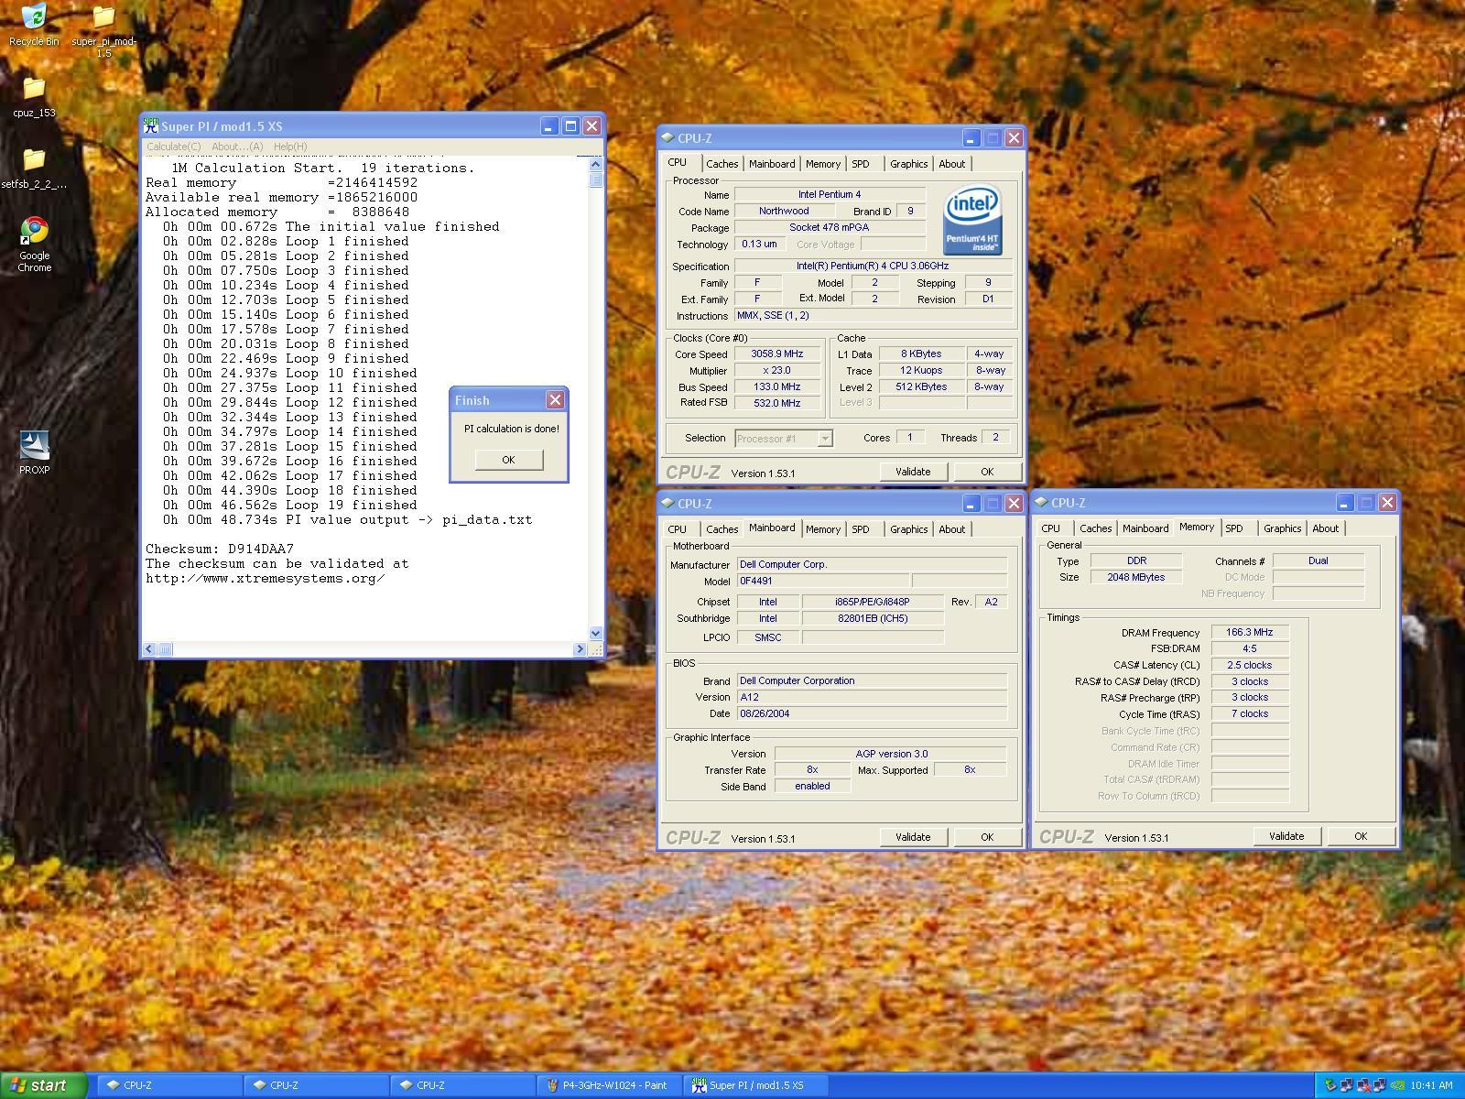Viewport: 1465px width, 1099px height.
Task: Select About tab in Memory CPU-Z window
Action: click(1326, 528)
